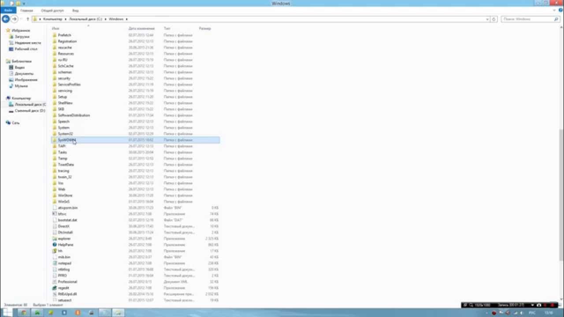The height and width of the screenshot is (317, 564).
Task: Open Chrome from the taskbar
Action: [23, 313]
